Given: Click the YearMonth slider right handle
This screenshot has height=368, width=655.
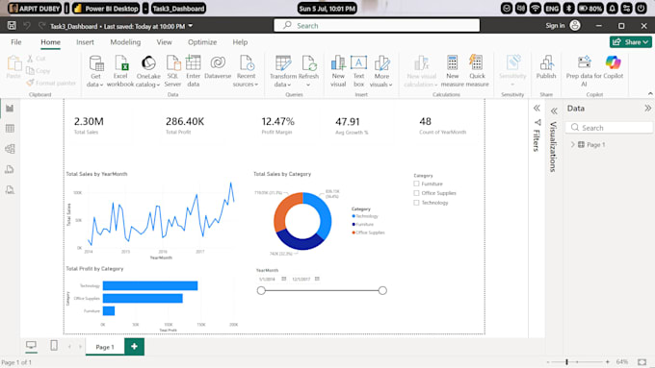Looking at the screenshot, I should (x=382, y=290).
